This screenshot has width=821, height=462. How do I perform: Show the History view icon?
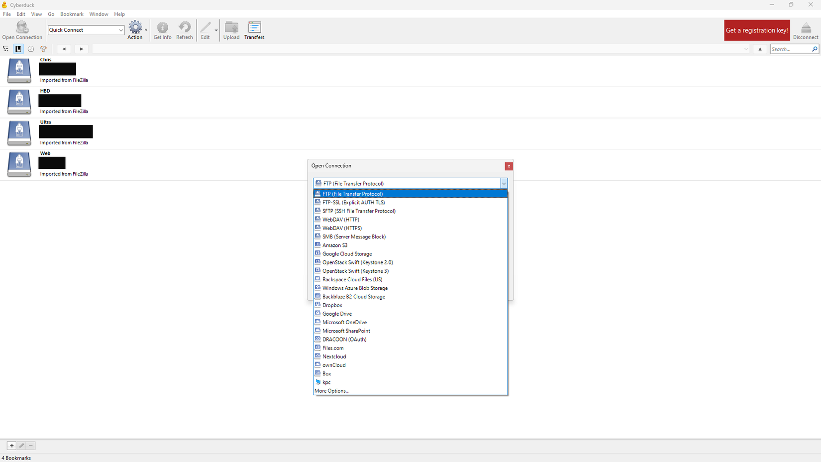pos(31,49)
